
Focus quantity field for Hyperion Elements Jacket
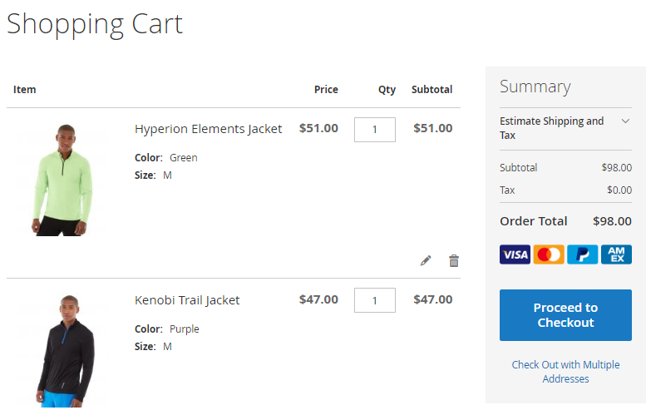click(375, 130)
